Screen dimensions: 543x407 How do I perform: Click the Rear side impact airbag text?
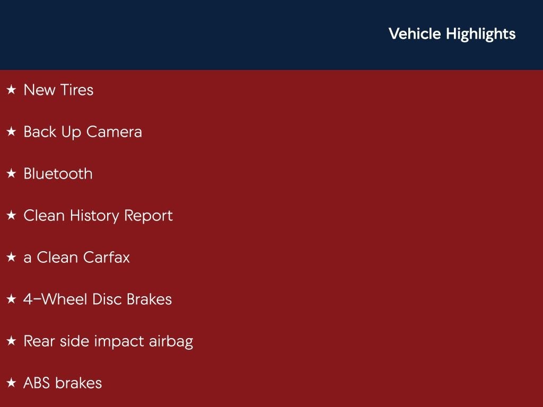tap(108, 341)
